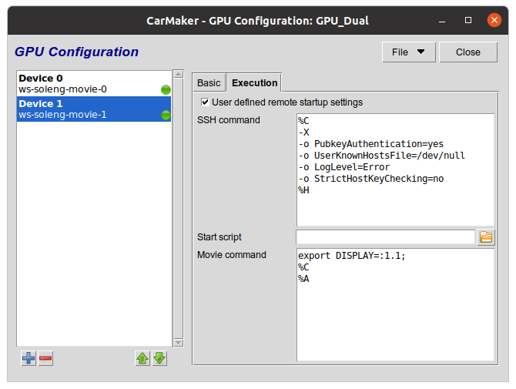Click green status indicator for Device 1
Image resolution: width=516 pixels, height=389 pixels.
coord(166,115)
